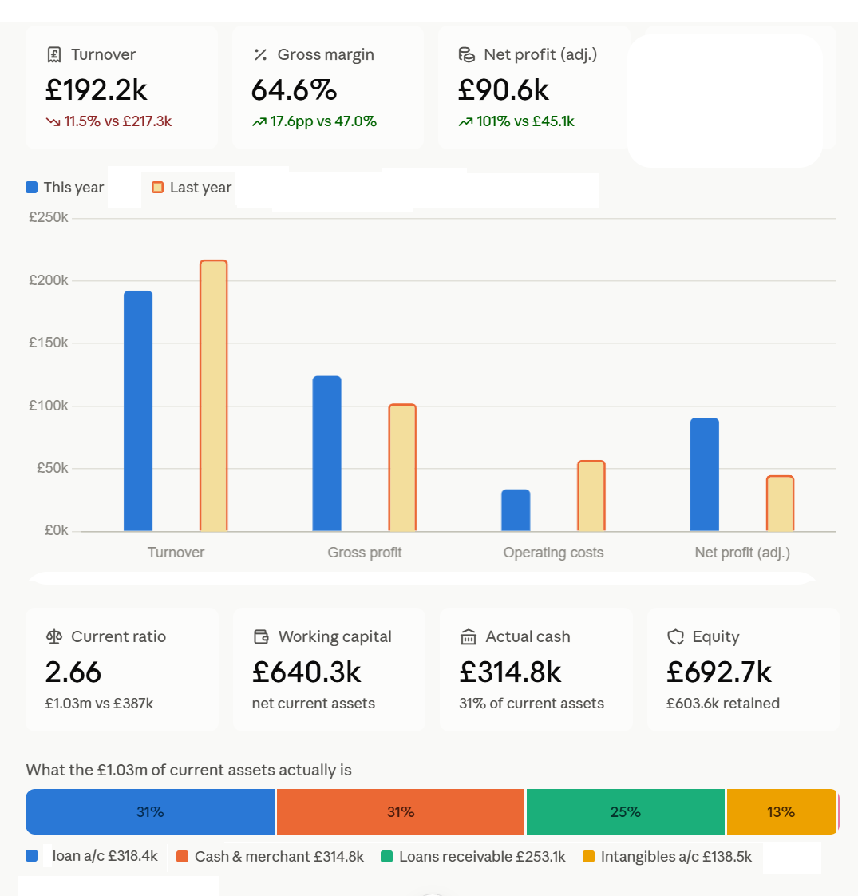This screenshot has height=896, width=858.
Task: Click the Current ratio scales icon
Action: click(x=54, y=636)
